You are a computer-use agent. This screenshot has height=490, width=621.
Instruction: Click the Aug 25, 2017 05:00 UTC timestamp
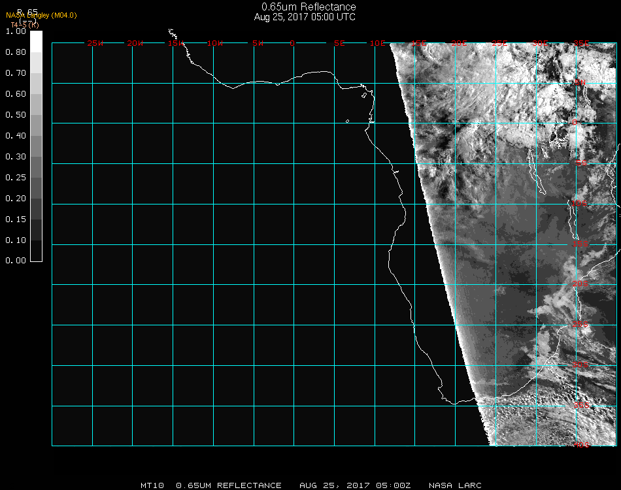point(305,17)
